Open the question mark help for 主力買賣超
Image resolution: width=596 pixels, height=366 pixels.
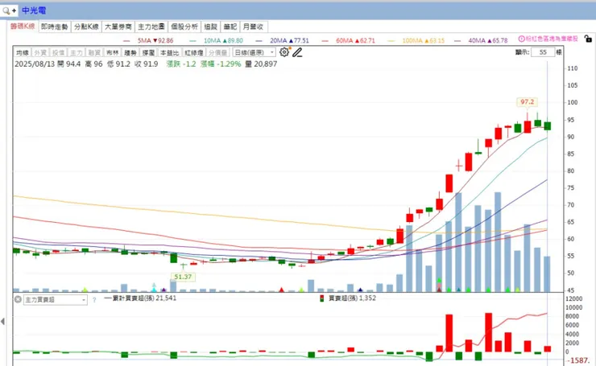click(x=94, y=300)
